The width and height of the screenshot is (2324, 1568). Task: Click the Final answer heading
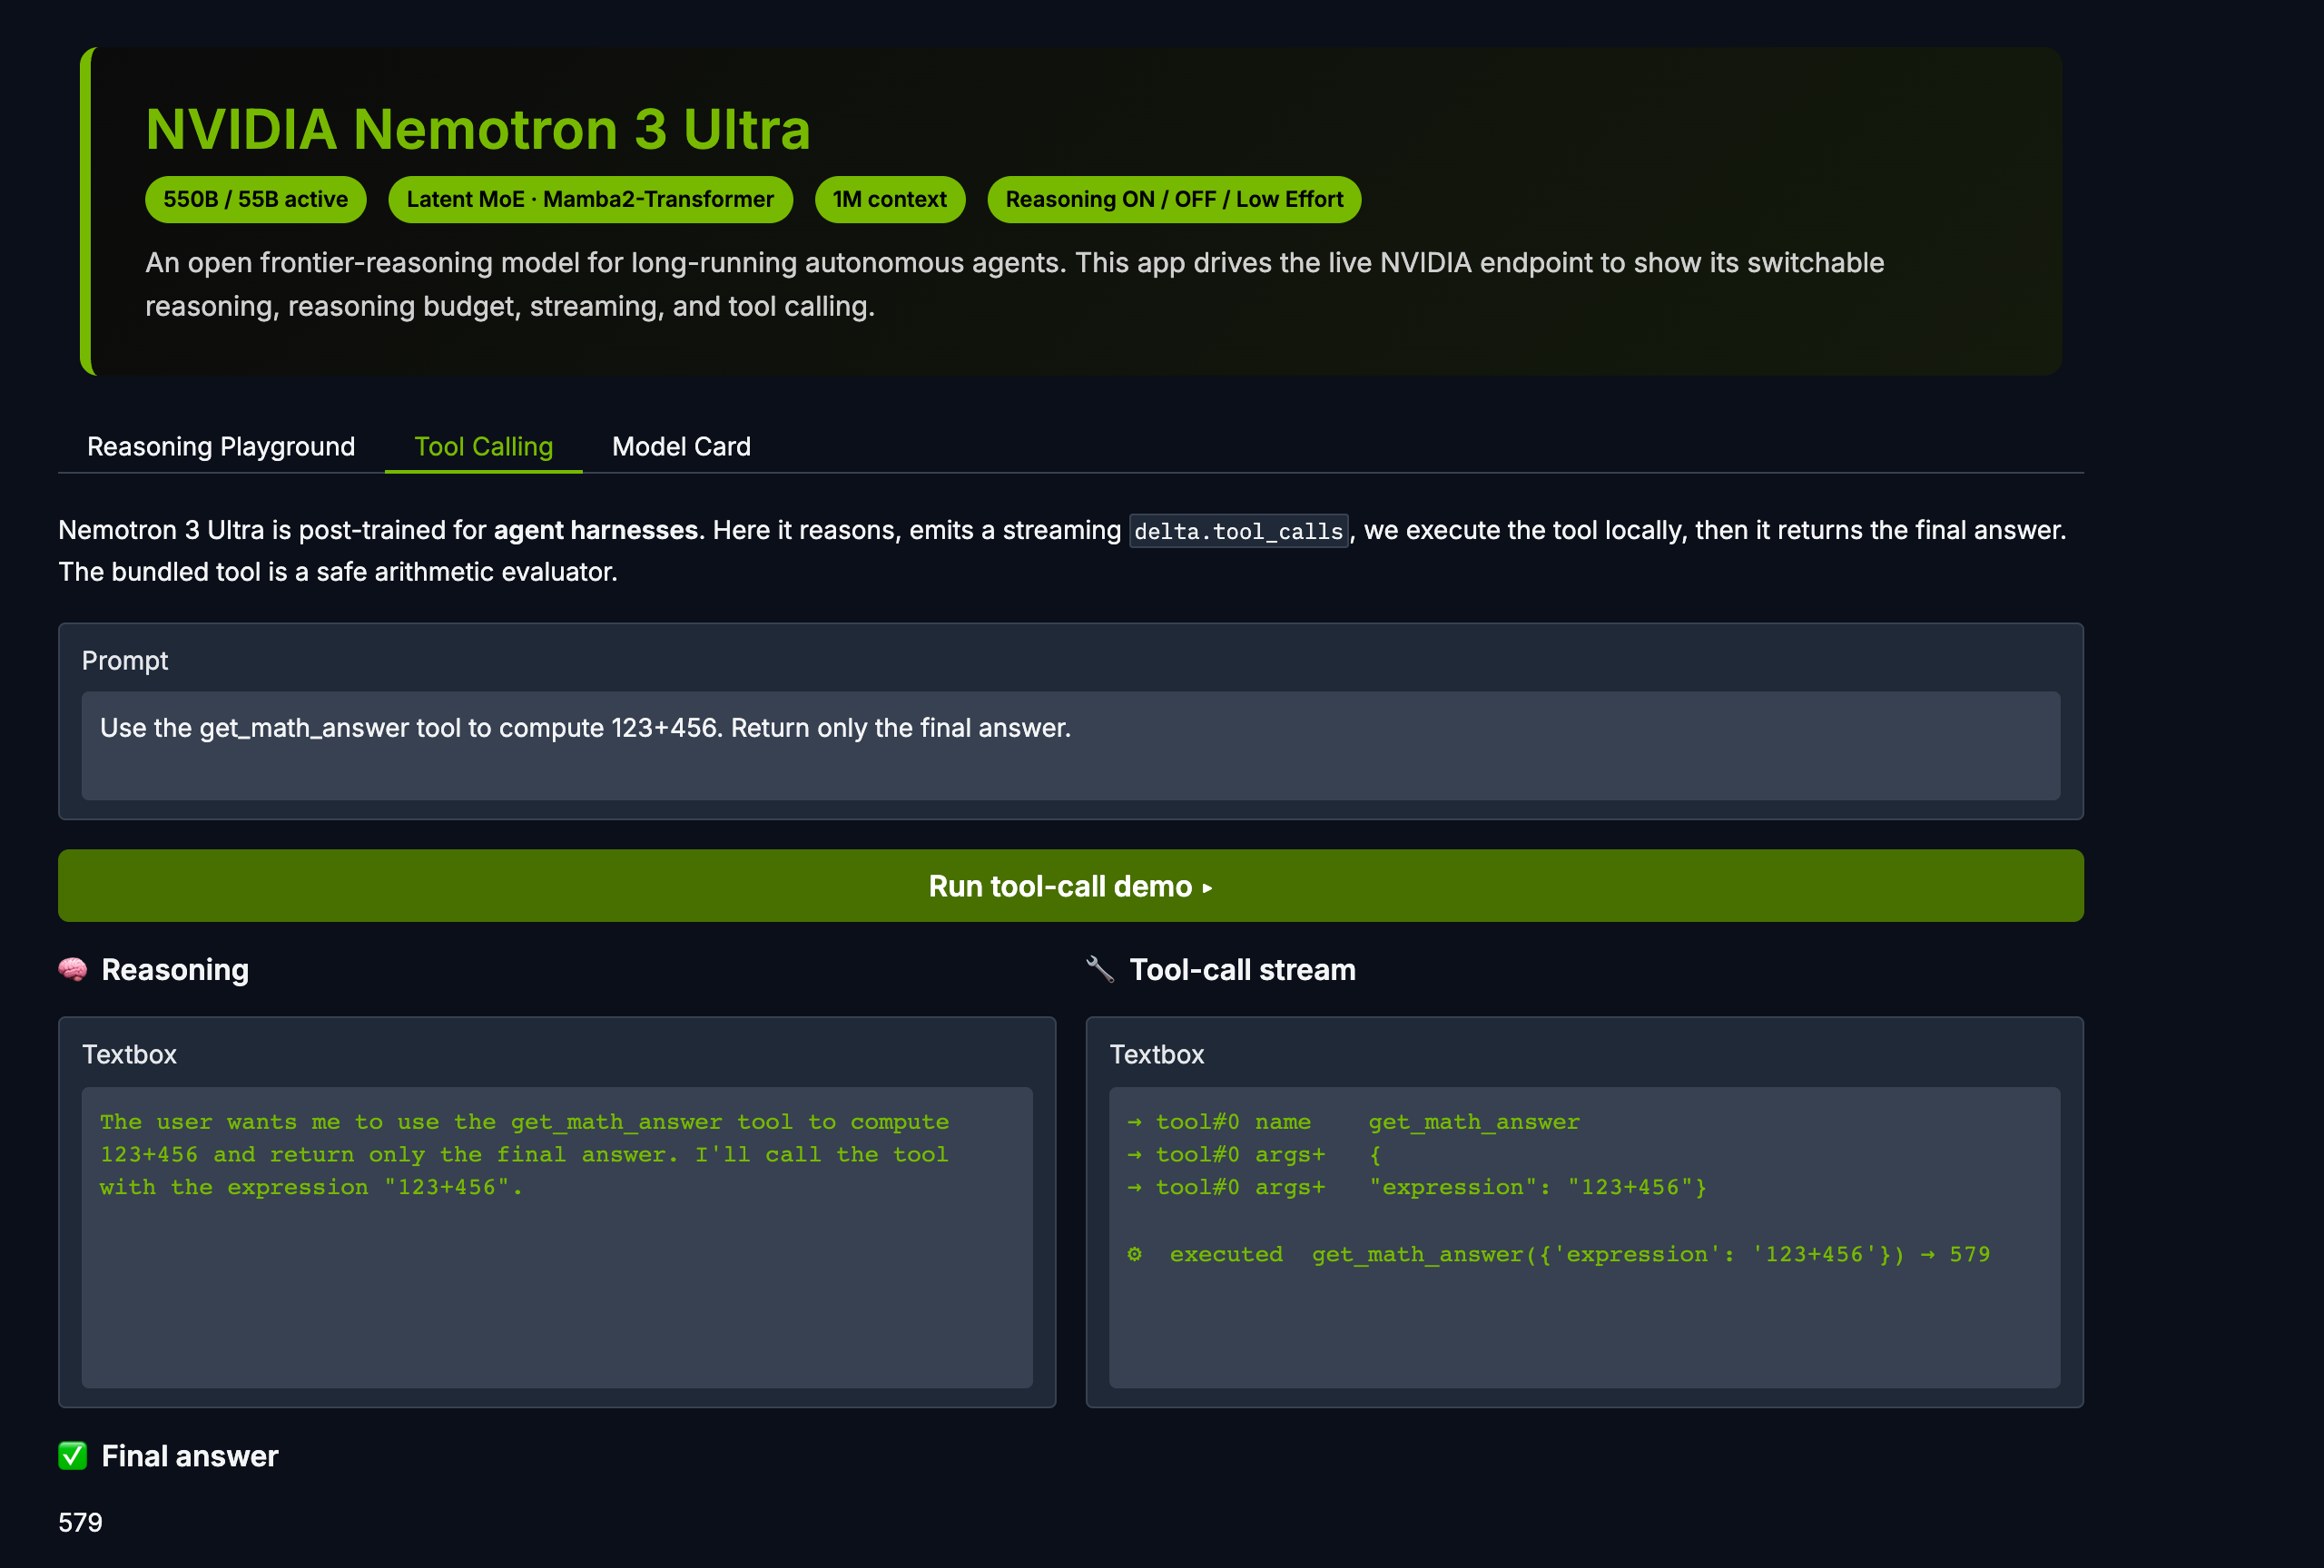point(190,1456)
